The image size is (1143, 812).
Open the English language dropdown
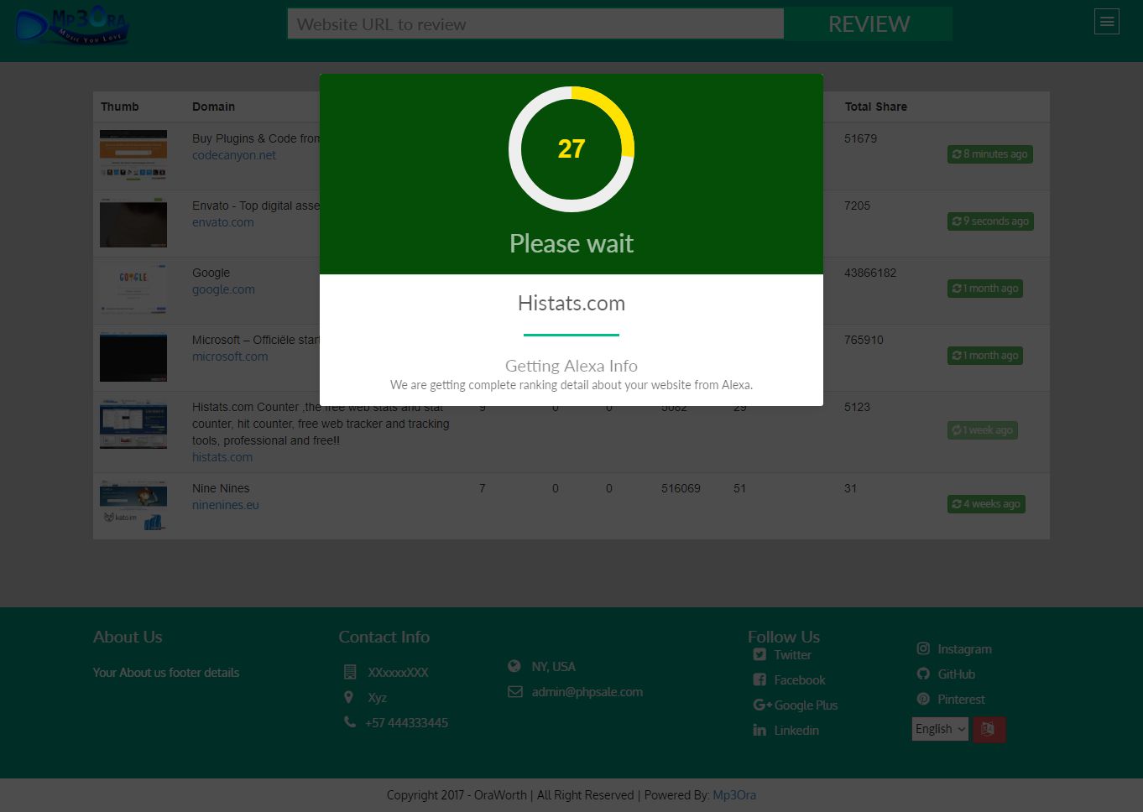coord(940,729)
